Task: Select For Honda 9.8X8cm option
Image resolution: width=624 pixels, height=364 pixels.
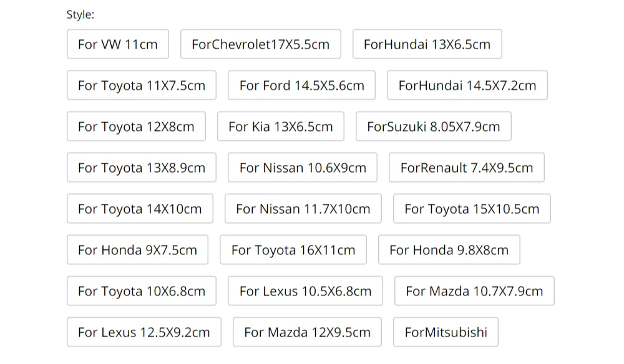Action: point(449,250)
